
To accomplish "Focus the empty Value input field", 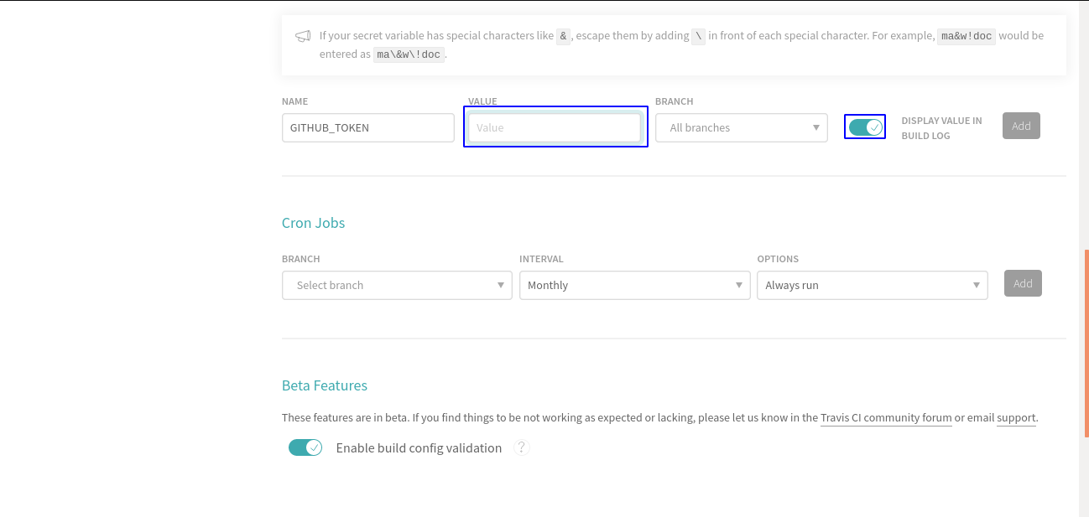I will (x=555, y=127).
